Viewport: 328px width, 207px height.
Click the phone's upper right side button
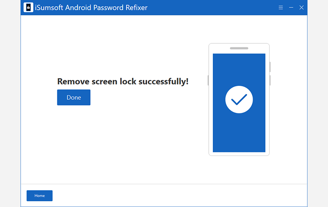pyautogui.click(x=270, y=67)
